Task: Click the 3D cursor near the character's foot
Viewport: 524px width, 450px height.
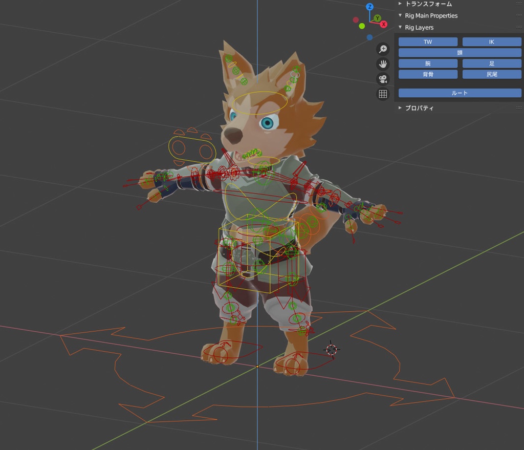Action: (331, 350)
